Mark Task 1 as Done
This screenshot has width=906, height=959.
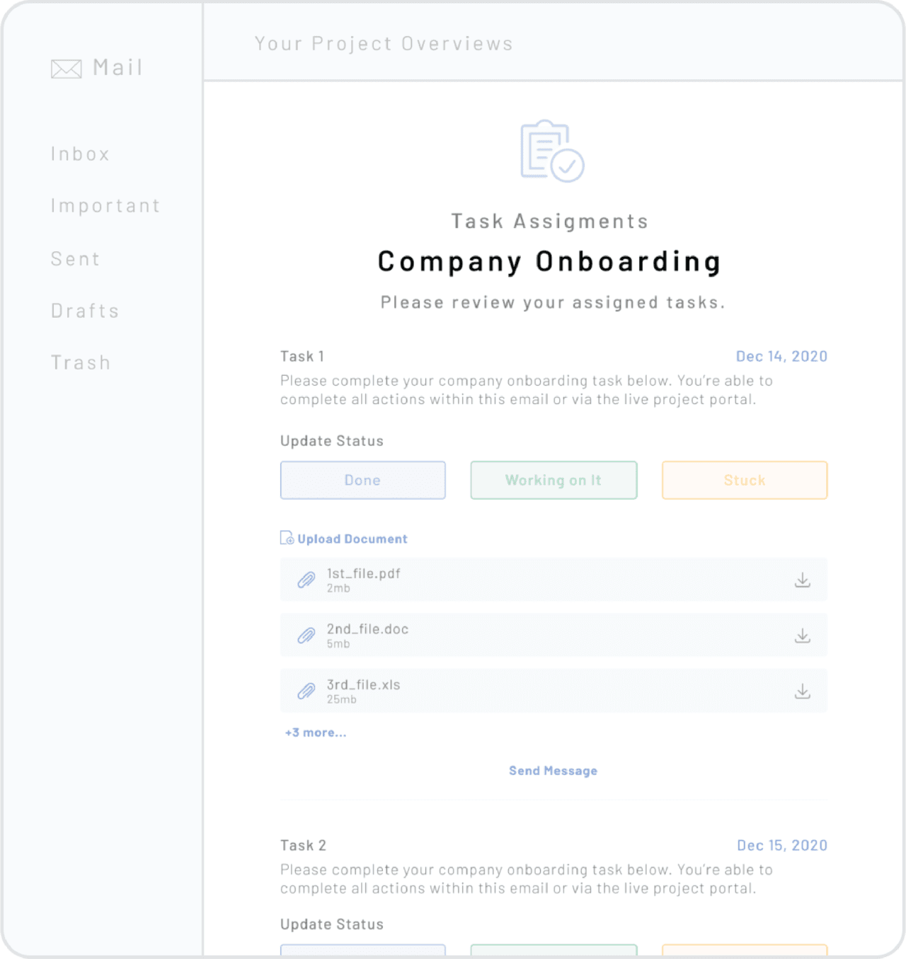[362, 480]
